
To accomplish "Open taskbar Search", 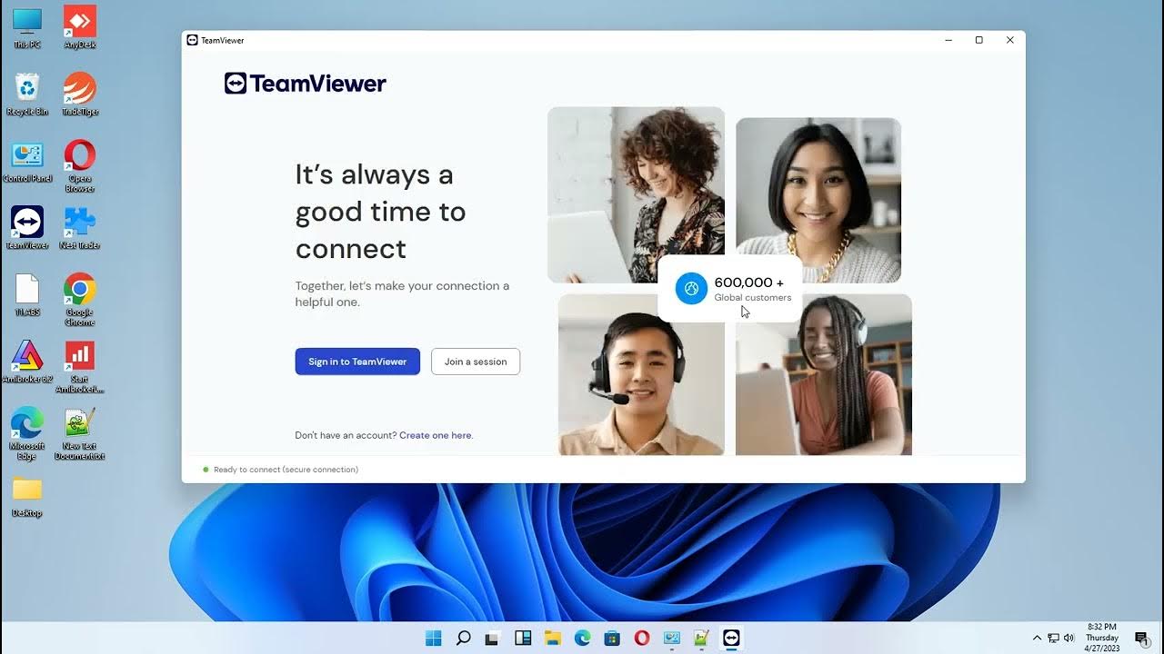I will point(463,638).
